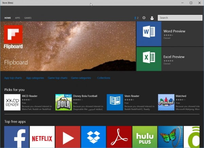This screenshot has height=148, width=204.
Task: Open the Flipboard featured banner
Action: [x=68, y=46]
